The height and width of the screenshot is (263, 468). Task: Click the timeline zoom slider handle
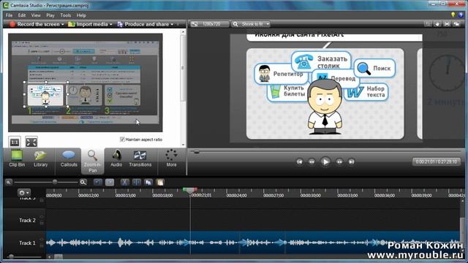pyautogui.click(x=55, y=182)
